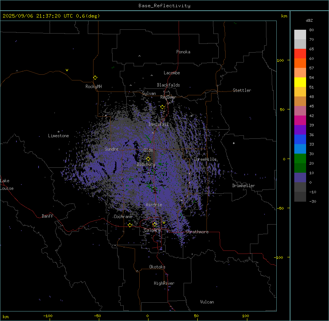The width and height of the screenshot is (329, 321).
Task: Select the asterisk marker above Limestone label
Action: (x=58, y=132)
